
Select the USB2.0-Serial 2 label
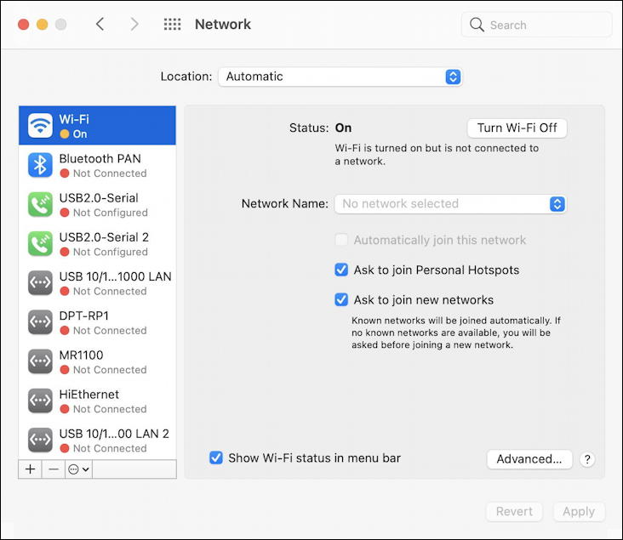pos(104,237)
